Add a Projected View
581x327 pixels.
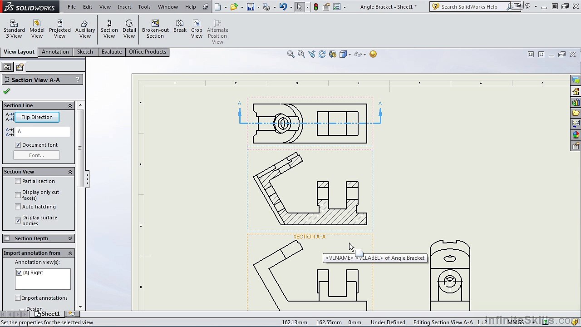(x=60, y=30)
